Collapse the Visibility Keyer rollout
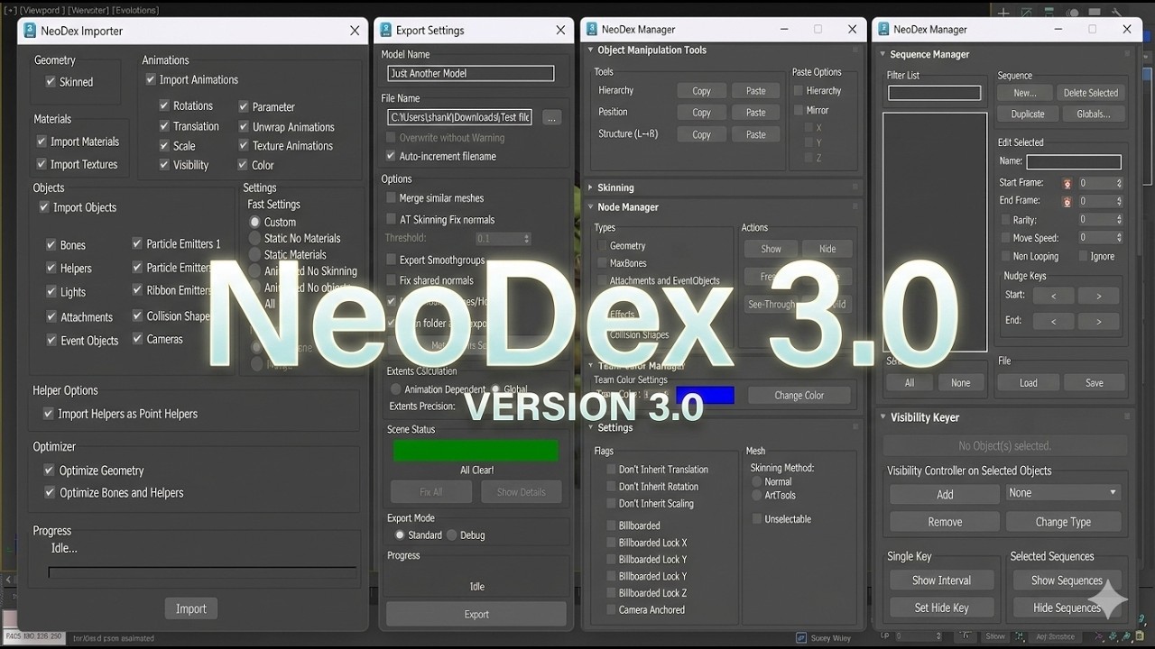The height and width of the screenshot is (649, 1155). tap(883, 417)
